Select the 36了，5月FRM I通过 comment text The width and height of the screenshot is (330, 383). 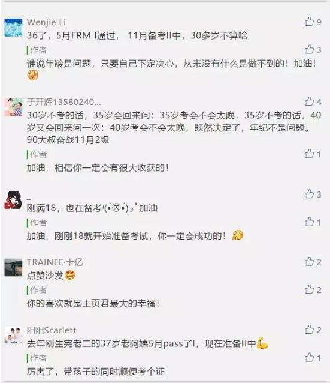(x=137, y=35)
